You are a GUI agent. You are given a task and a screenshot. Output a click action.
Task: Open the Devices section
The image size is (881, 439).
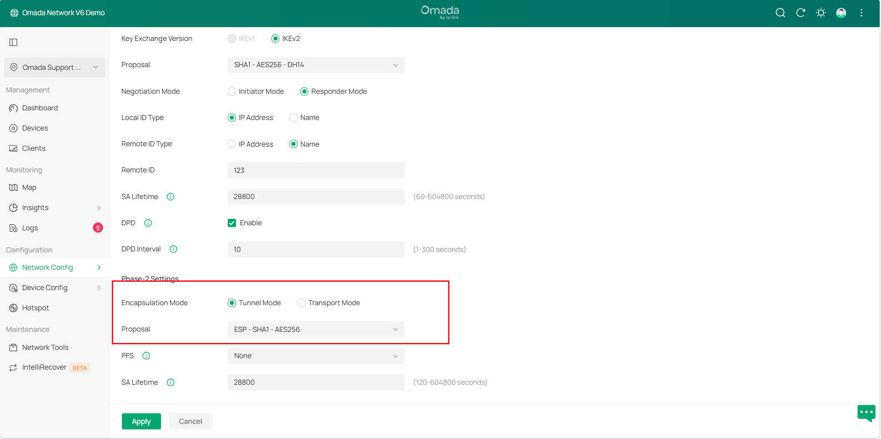tap(35, 128)
